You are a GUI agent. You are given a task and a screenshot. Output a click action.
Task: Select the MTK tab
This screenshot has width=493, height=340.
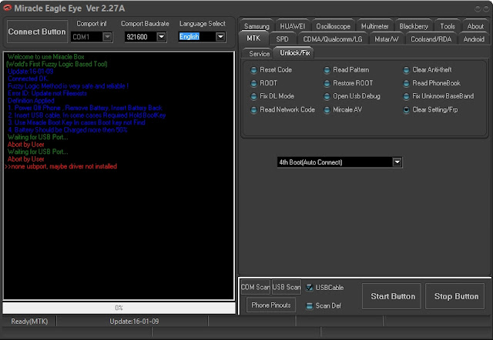click(x=253, y=38)
